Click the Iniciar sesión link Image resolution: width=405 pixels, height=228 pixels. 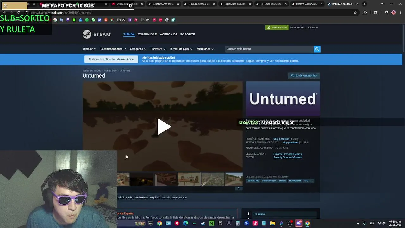tap(297, 28)
